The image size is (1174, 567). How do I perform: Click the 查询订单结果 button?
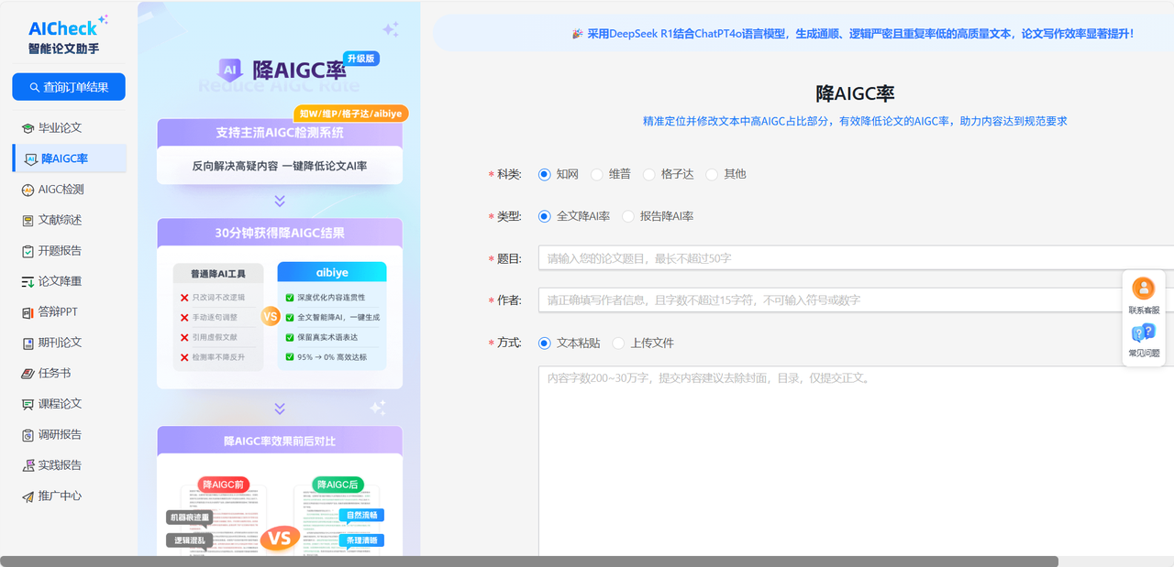pos(69,87)
